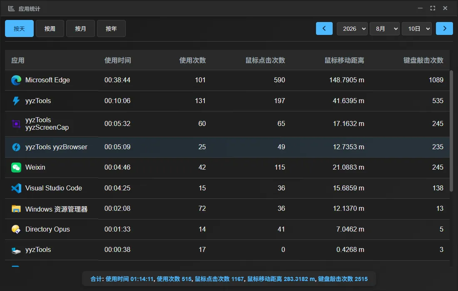This screenshot has width=458, height=291.
Task: Click the purple yyzScreenCap icon
Action: (16, 124)
